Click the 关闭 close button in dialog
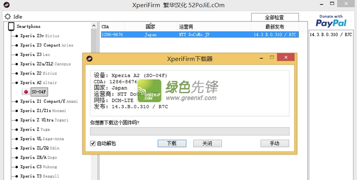Viewport: 357px width, 180px height. click(207, 143)
